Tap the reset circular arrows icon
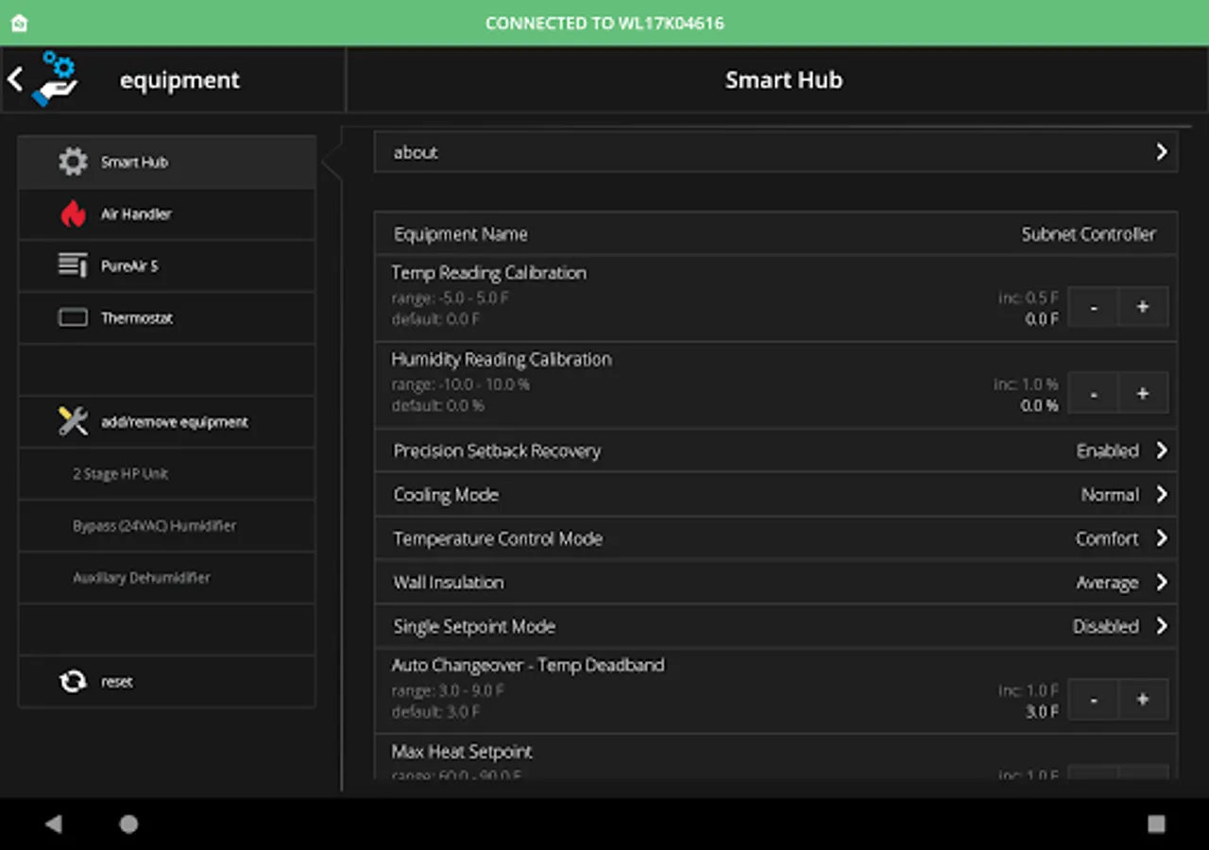 pyautogui.click(x=73, y=681)
